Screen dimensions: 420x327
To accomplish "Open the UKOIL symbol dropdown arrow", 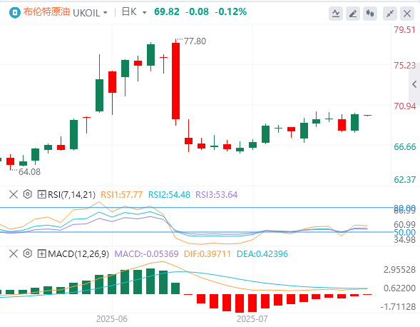I will click(x=106, y=13).
